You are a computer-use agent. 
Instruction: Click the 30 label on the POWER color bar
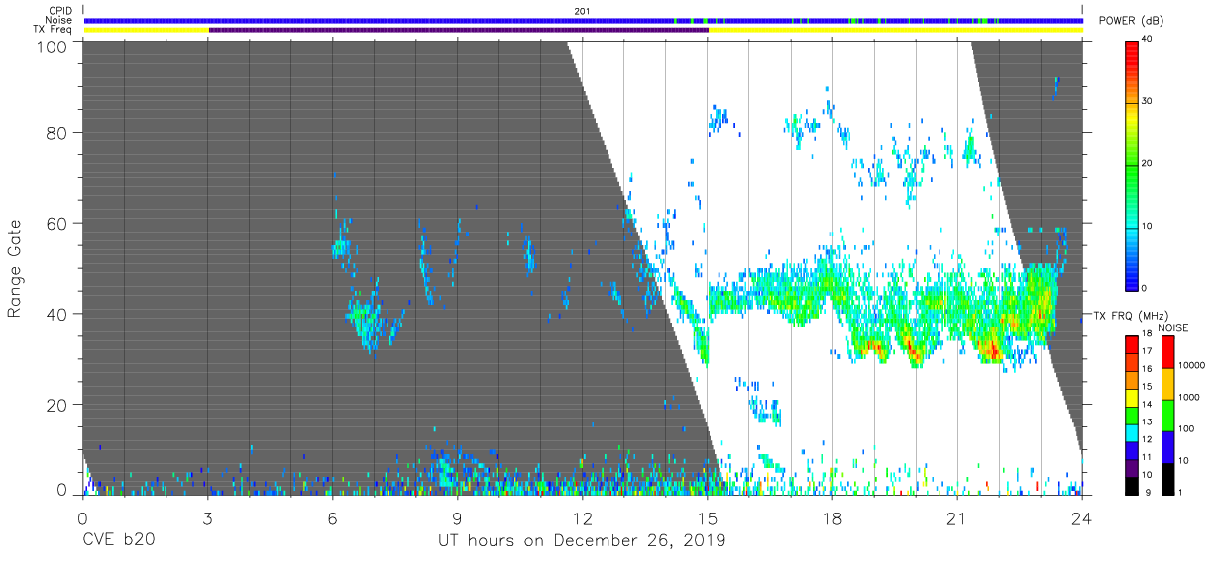[x=1149, y=102]
